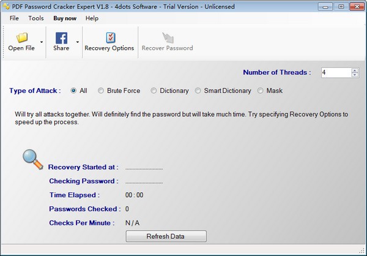
Task: Click the Recover Password toolbar icon
Action: click(167, 37)
